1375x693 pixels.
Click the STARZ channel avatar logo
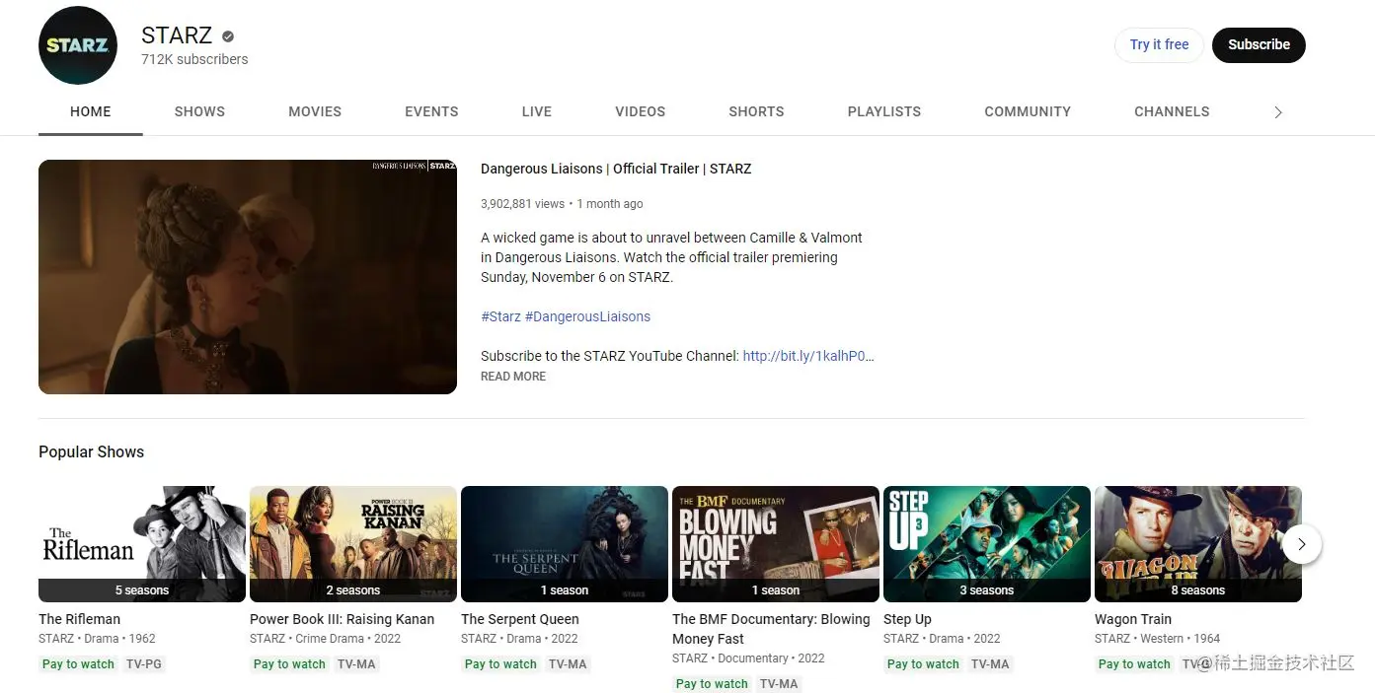(78, 45)
